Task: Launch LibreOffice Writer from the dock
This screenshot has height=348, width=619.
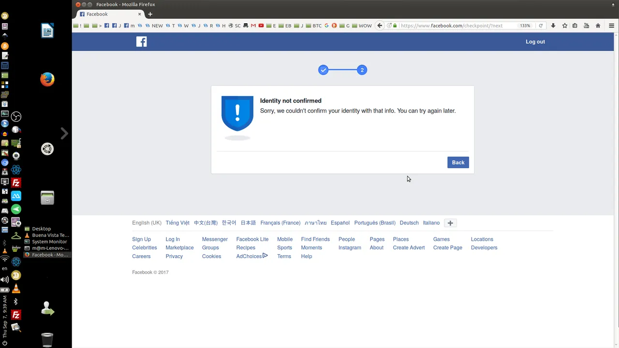Action: coord(47,31)
